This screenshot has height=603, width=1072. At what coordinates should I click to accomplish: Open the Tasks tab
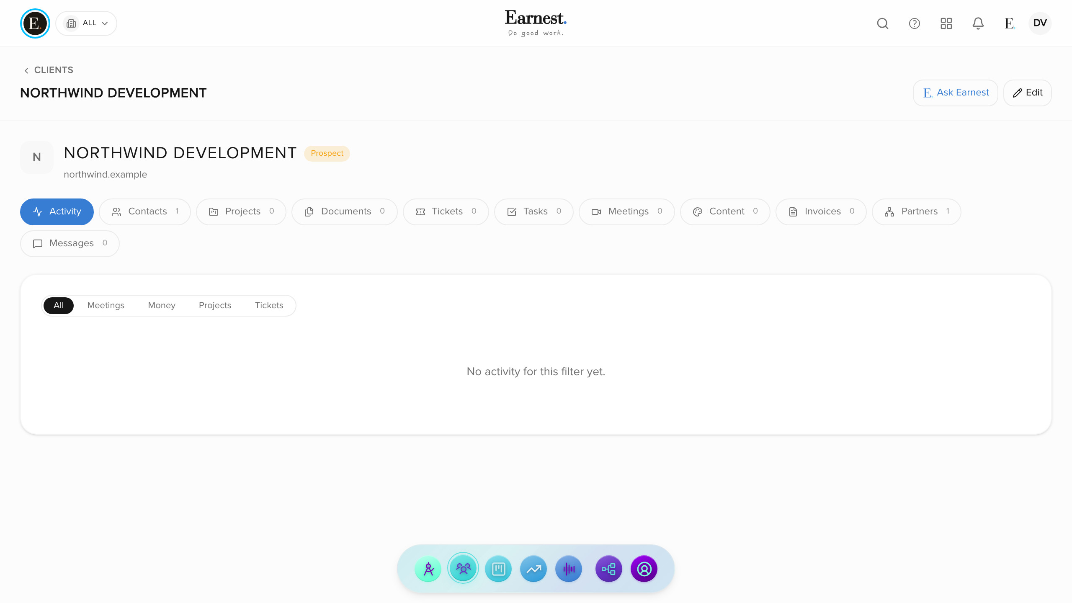534,212
